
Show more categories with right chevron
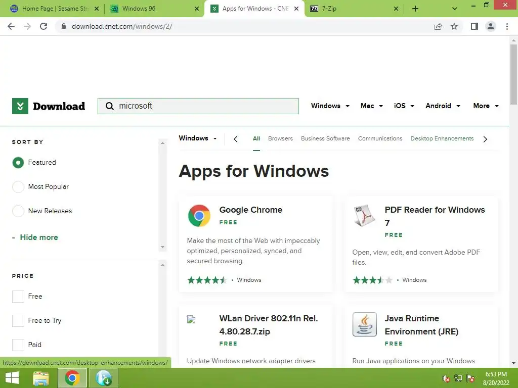point(485,139)
